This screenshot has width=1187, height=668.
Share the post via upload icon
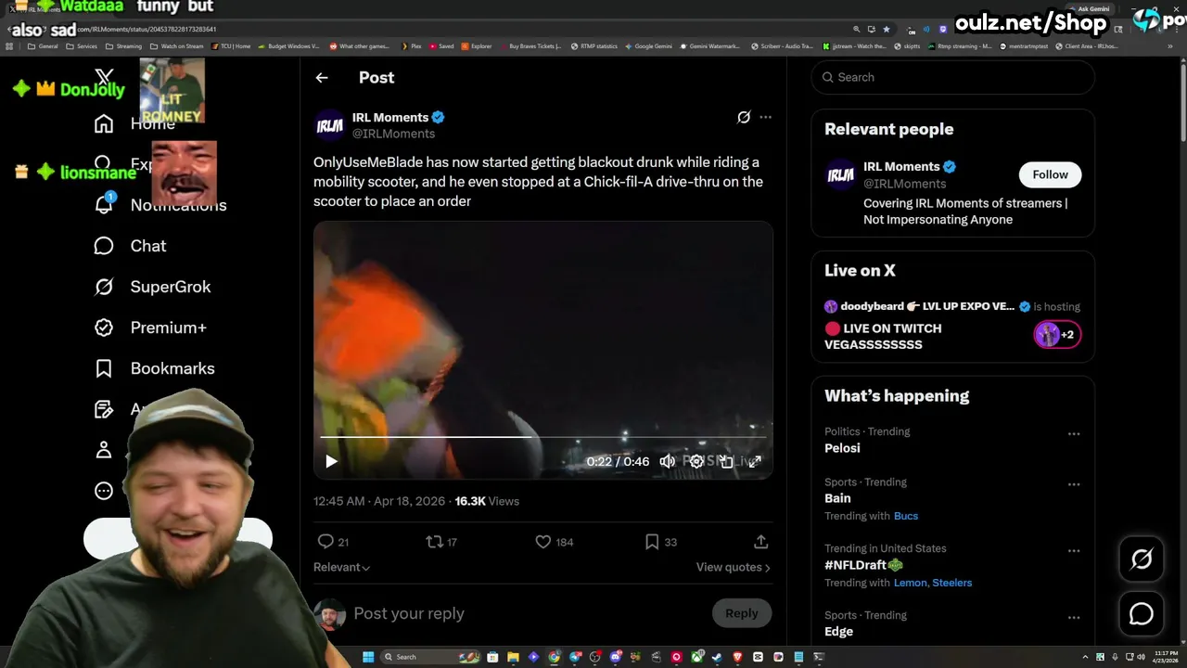pyautogui.click(x=760, y=542)
